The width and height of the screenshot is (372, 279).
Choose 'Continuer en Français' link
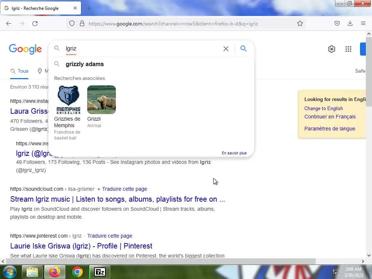(330, 117)
